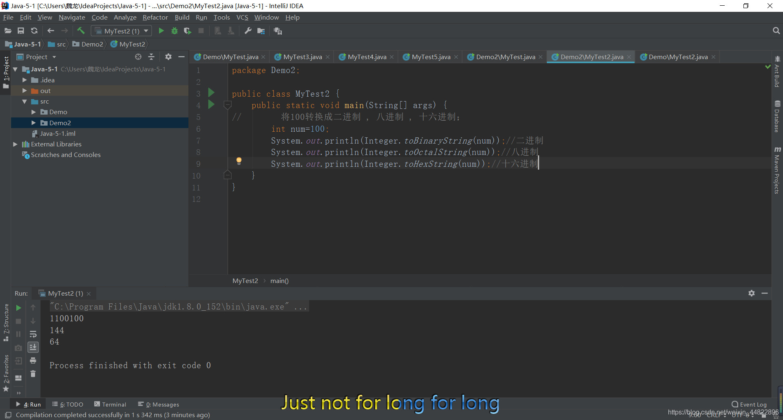Open the File menu
The width and height of the screenshot is (783, 420).
[x=8, y=17]
